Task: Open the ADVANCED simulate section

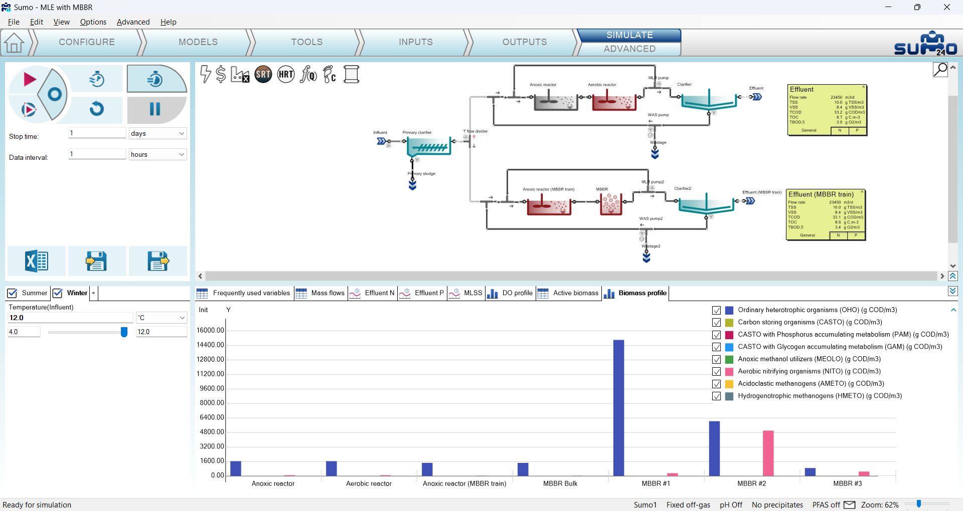Action: coord(629,49)
